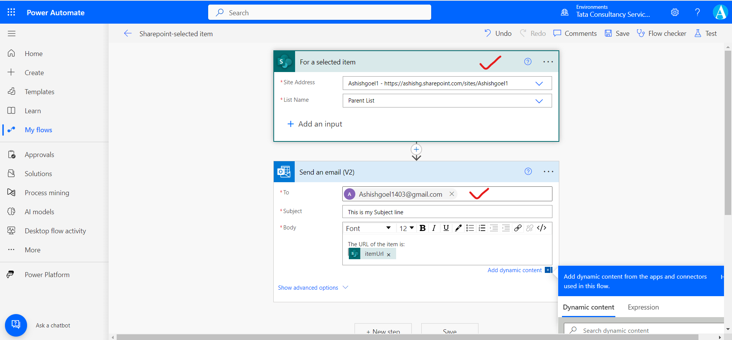Click the Flow checker button
This screenshot has height=340, width=732.
click(661, 34)
